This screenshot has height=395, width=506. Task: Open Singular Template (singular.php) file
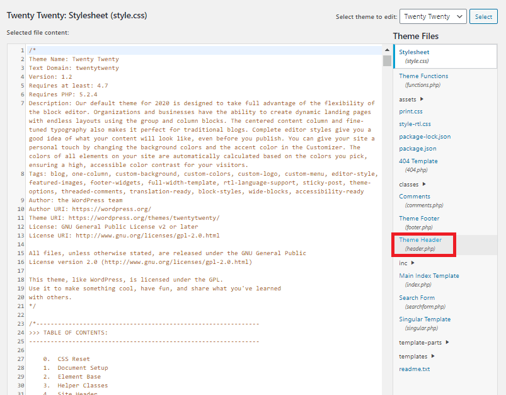coord(425,323)
